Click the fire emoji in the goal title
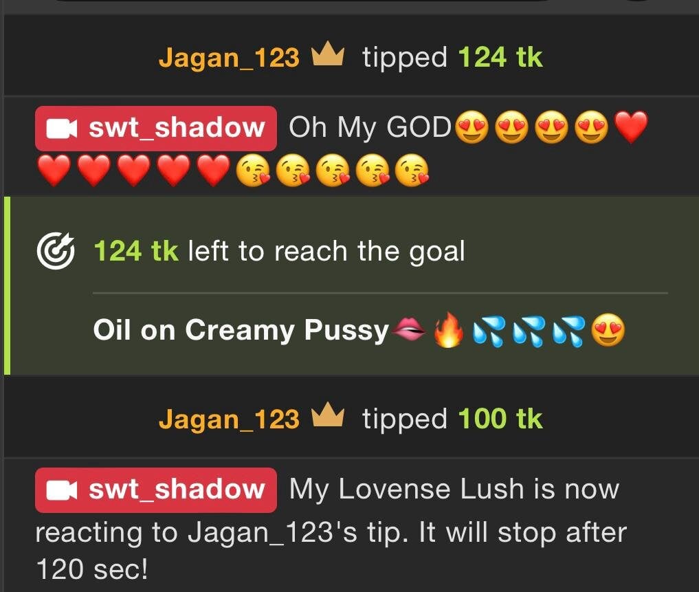 [448, 329]
